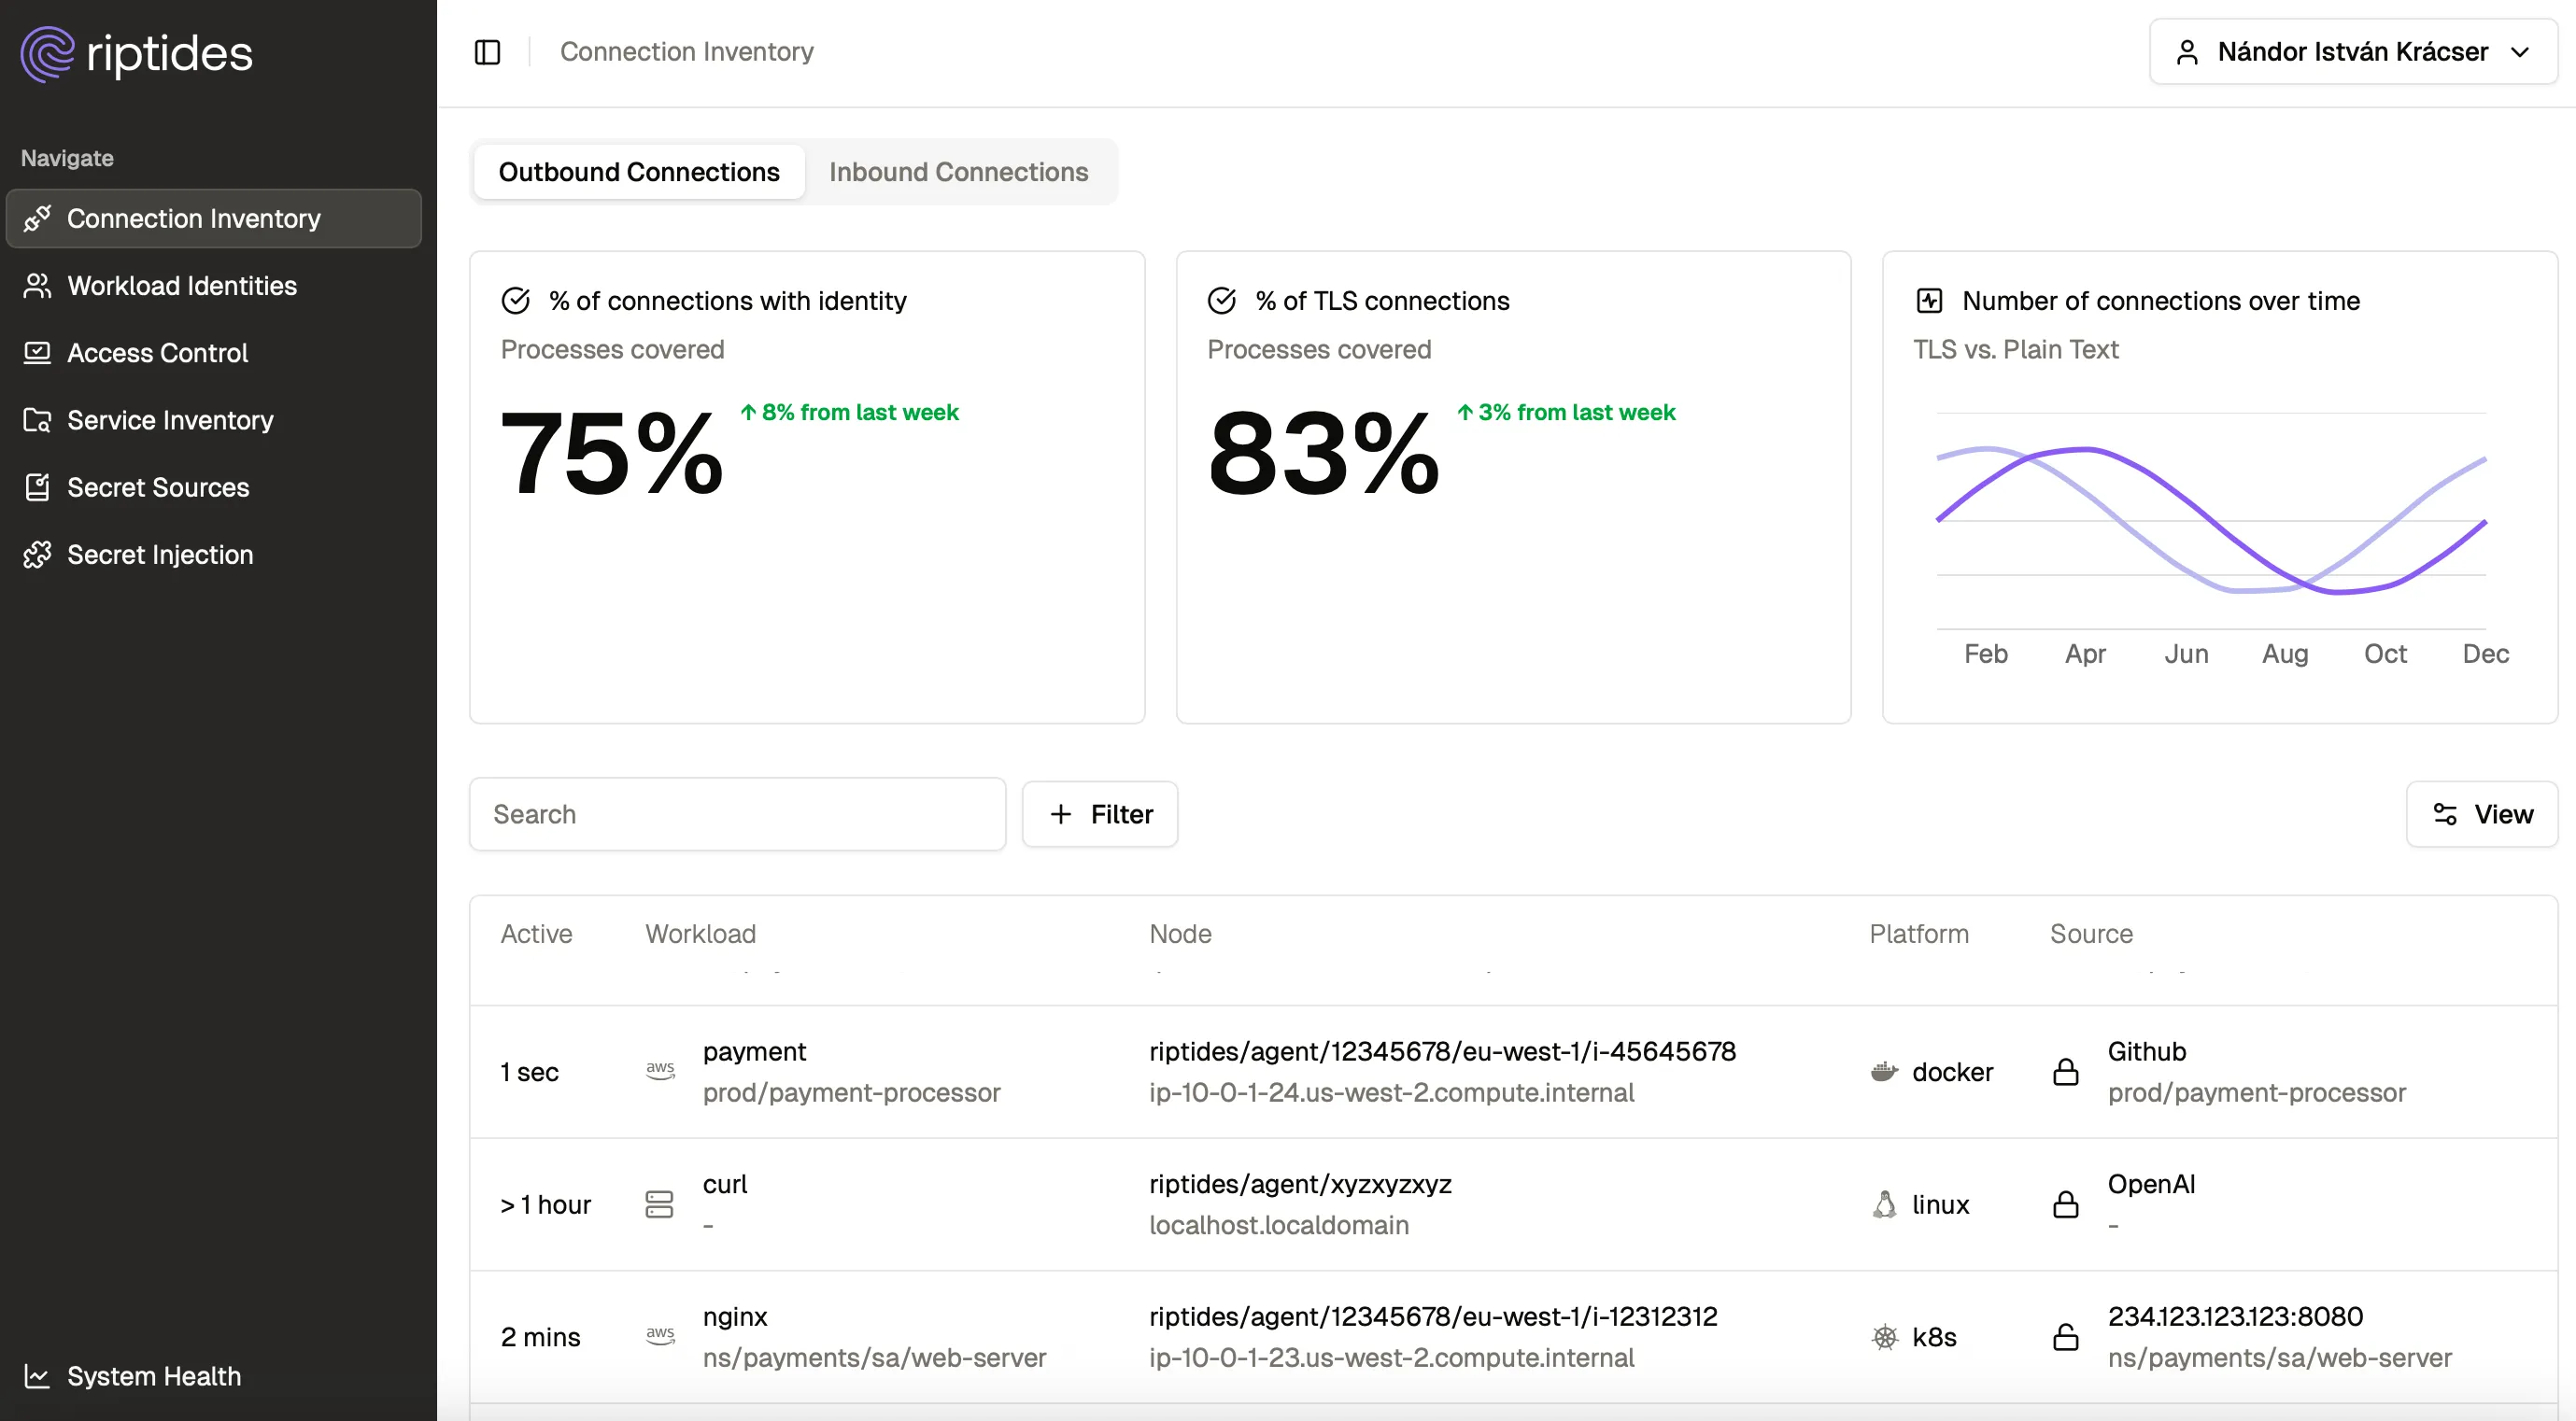The width and height of the screenshot is (2576, 1421).
Task: Open the View options dropdown
Action: pyautogui.click(x=2481, y=814)
